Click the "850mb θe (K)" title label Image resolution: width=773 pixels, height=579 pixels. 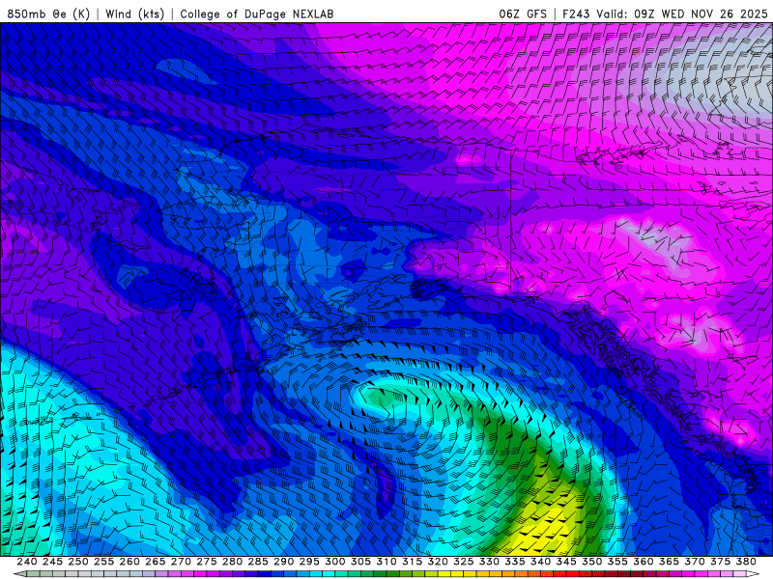coord(48,14)
